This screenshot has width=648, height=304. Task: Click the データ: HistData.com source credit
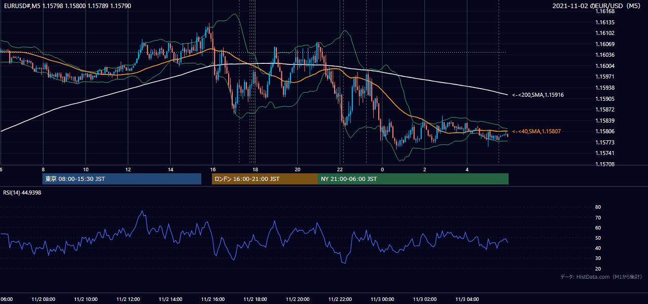601,277
